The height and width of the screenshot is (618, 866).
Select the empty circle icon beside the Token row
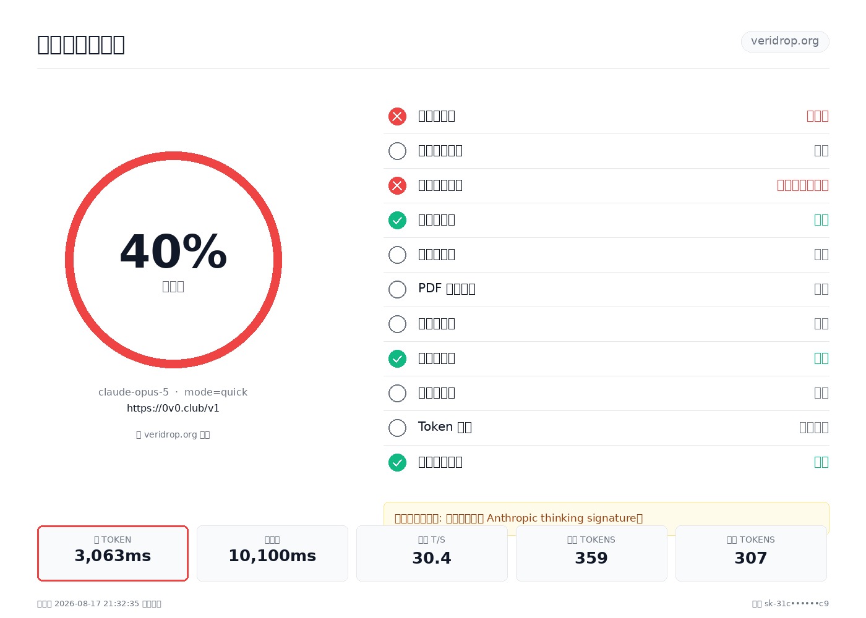(397, 428)
